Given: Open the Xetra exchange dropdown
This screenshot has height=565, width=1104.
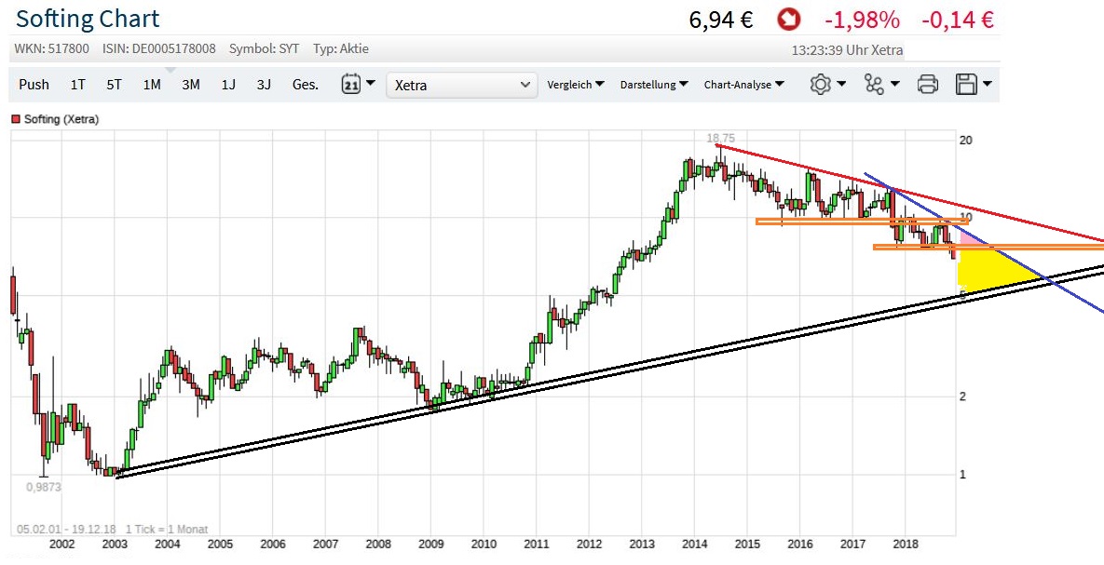Looking at the screenshot, I should click(x=462, y=85).
